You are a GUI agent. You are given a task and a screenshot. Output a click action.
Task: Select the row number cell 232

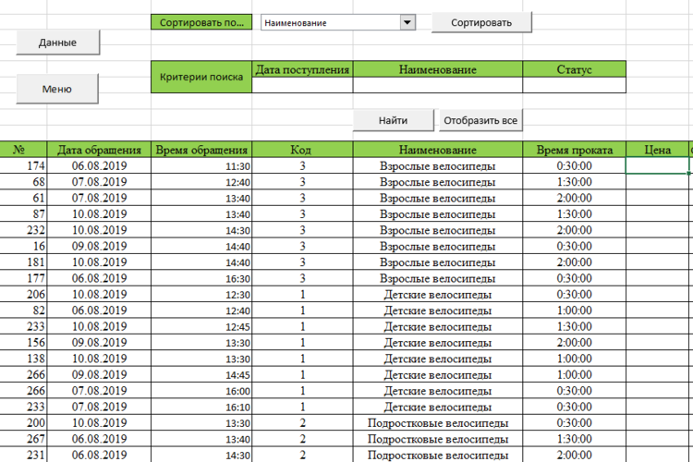(x=23, y=230)
